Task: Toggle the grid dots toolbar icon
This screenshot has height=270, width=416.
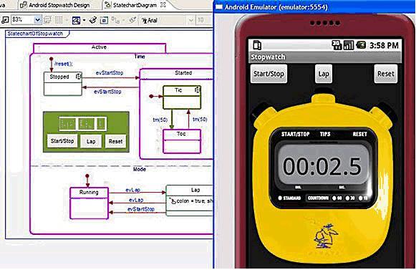Action: click(x=59, y=20)
